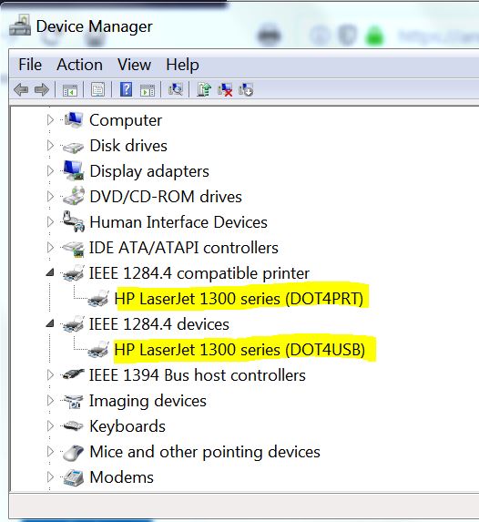Select the Imaging devices label
Viewport: 479px width, 522px height.
[148, 401]
